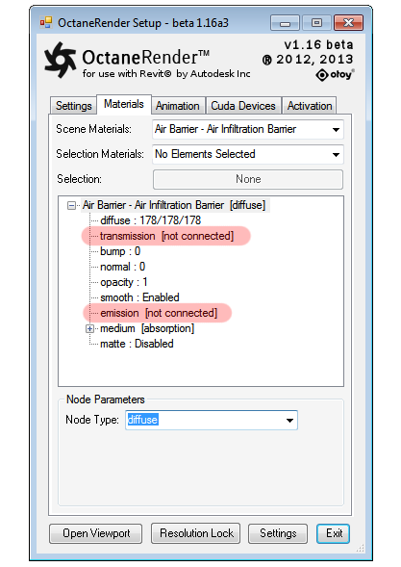Click the OctaneRender logo icon
Image resolution: width=401 pixels, height=567 pixels.
click(x=60, y=60)
